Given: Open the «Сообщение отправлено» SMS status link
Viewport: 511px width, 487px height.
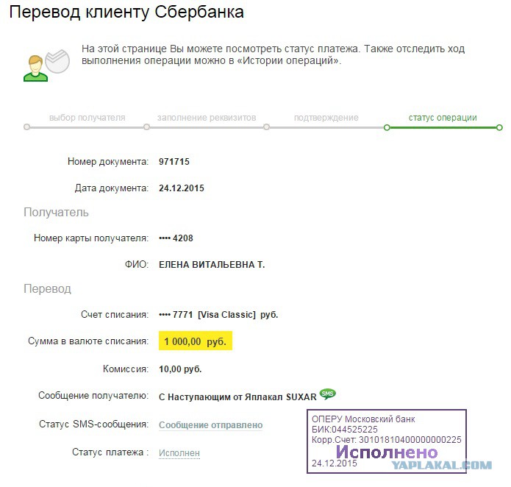Looking at the screenshot, I should pos(210,425).
